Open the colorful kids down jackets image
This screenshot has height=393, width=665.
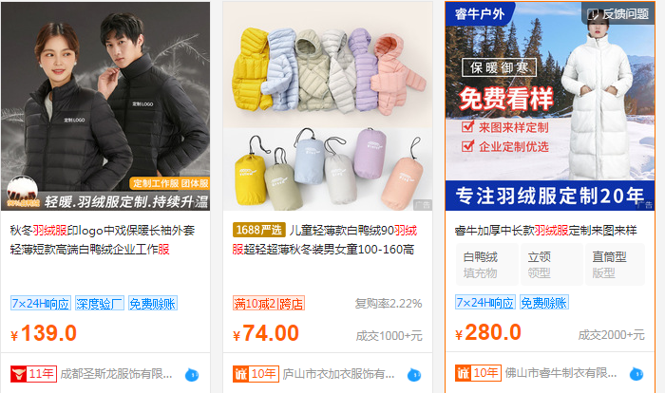coord(328,106)
